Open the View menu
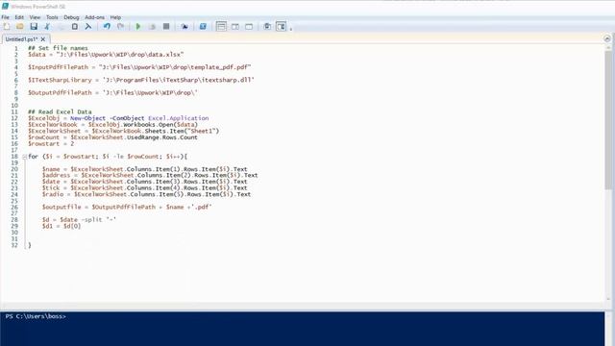This screenshot has width=615, height=346. tap(35, 17)
